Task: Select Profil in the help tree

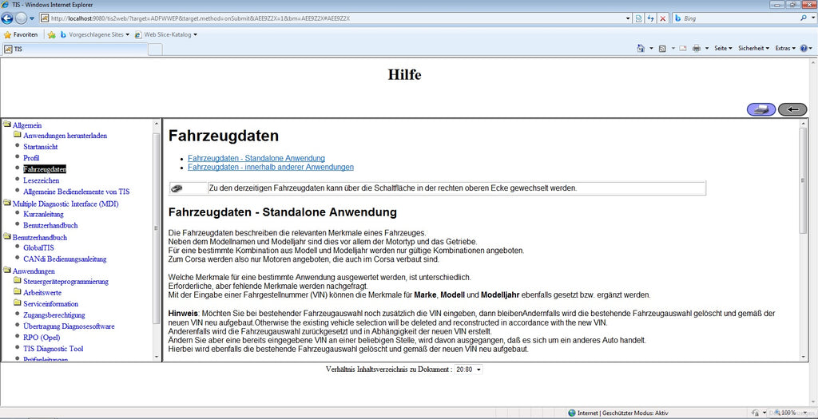Action: [31, 158]
